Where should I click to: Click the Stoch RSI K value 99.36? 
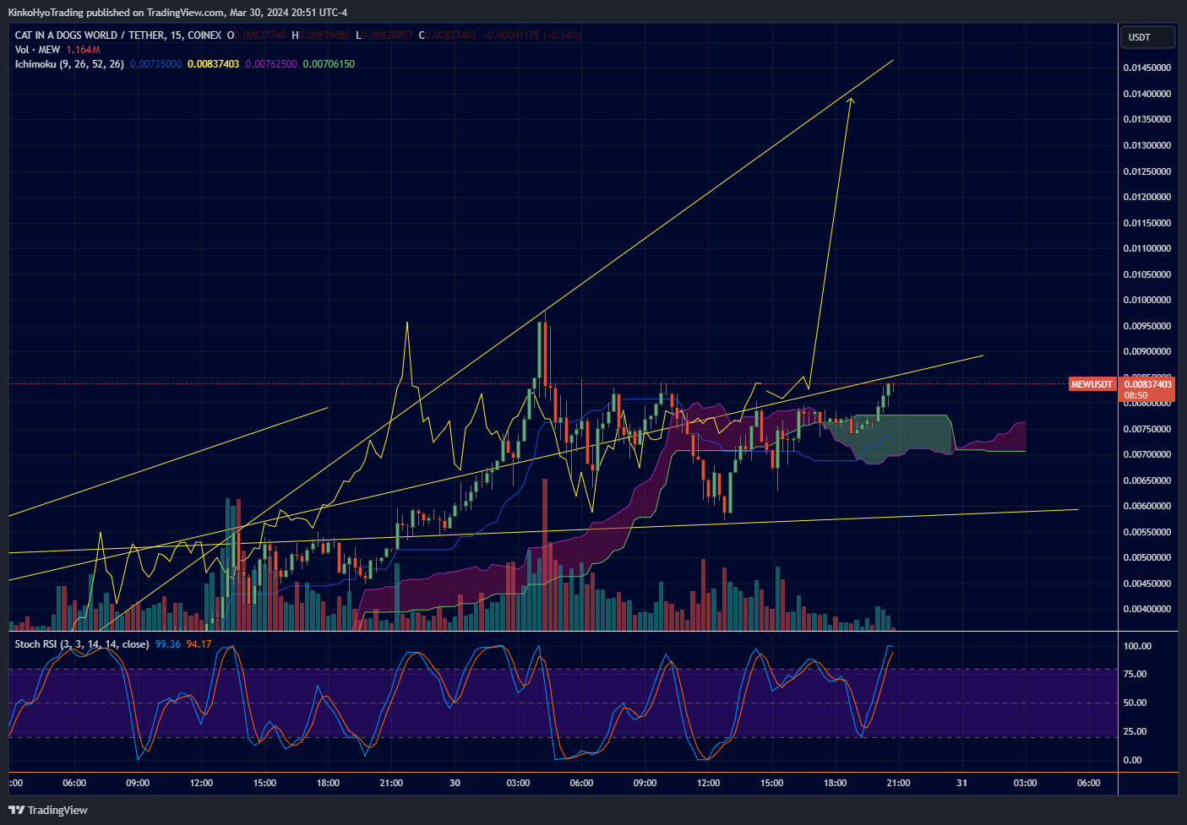pos(168,644)
